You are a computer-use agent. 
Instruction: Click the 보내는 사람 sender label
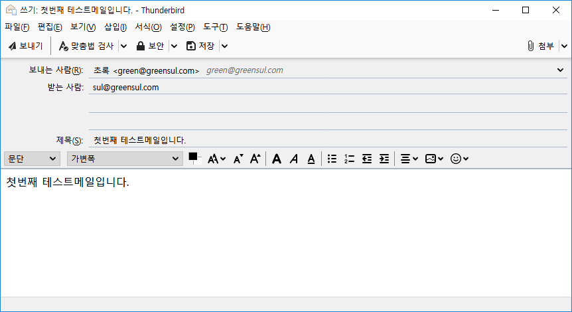[x=56, y=70]
